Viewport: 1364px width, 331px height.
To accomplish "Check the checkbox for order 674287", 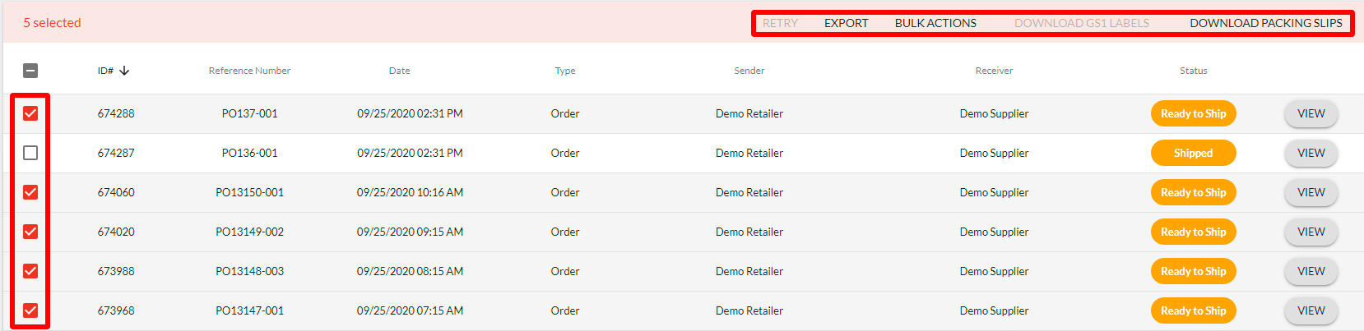I will point(30,153).
